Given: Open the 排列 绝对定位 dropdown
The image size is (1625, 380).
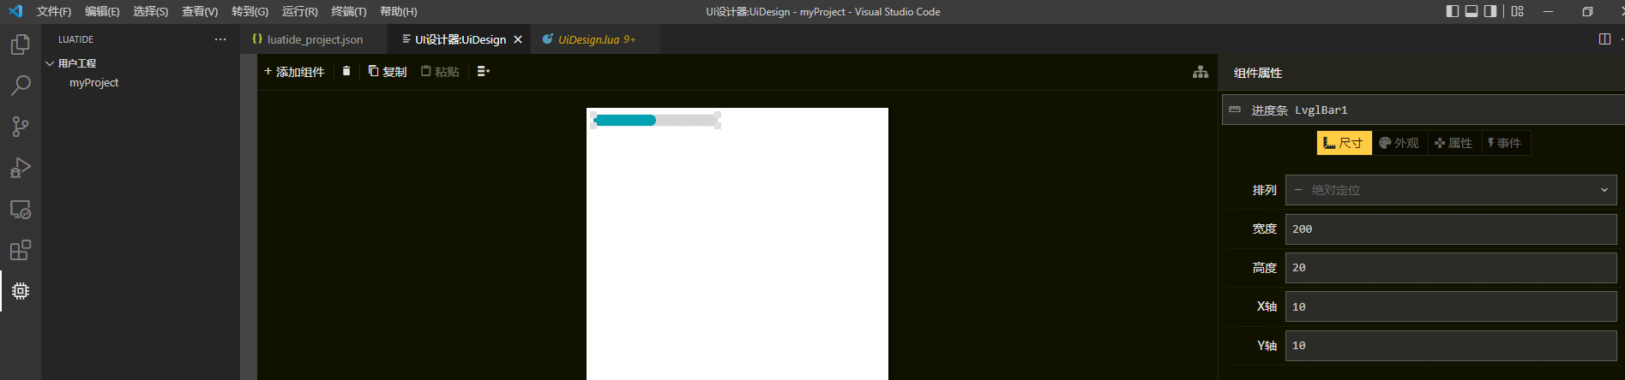Looking at the screenshot, I should [x=1451, y=190].
